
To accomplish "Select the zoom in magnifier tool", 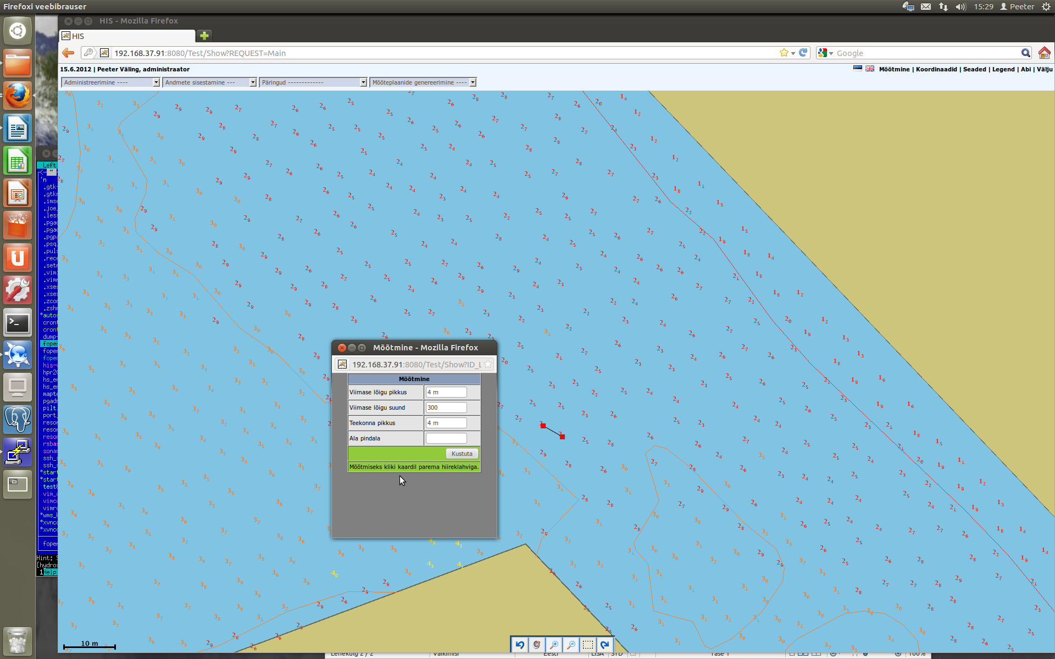I will (x=554, y=644).
